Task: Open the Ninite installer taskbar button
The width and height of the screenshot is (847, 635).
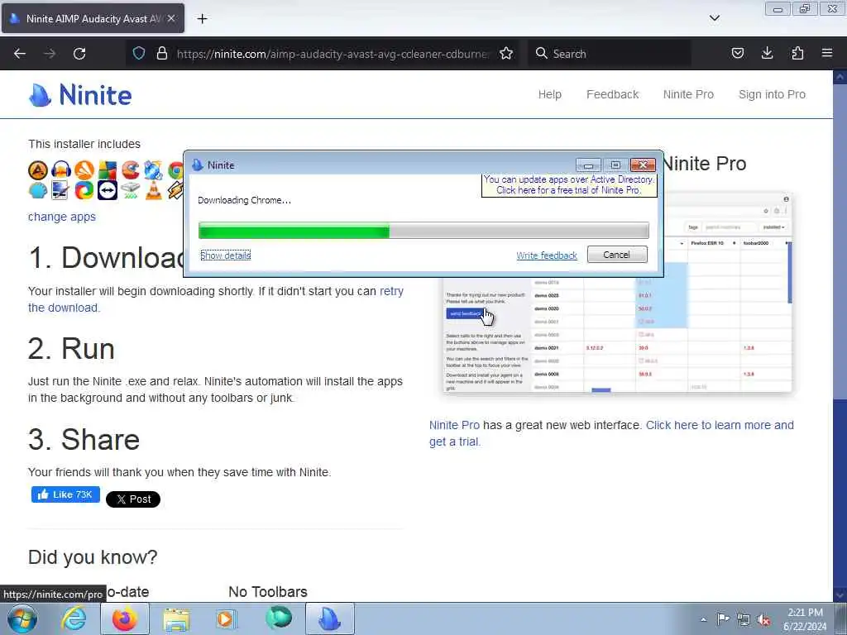Action: click(x=330, y=619)
